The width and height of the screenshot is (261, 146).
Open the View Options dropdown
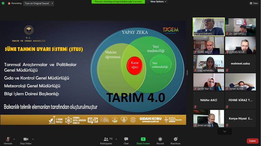(x=158, y=2)
